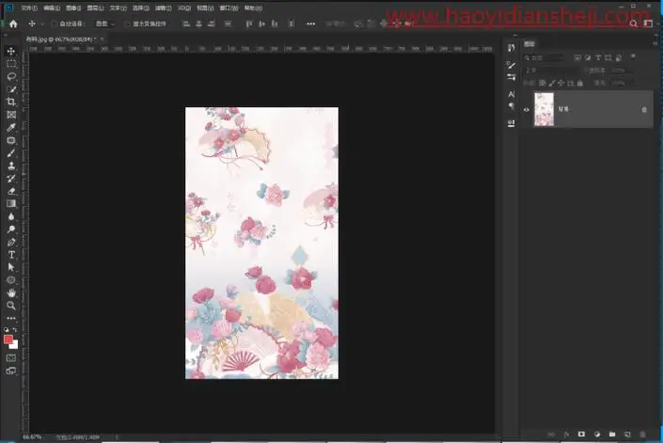Viewport: 663px width, 443px height.
Task: Select the Brush tool
Action: [x=11, y=153]
